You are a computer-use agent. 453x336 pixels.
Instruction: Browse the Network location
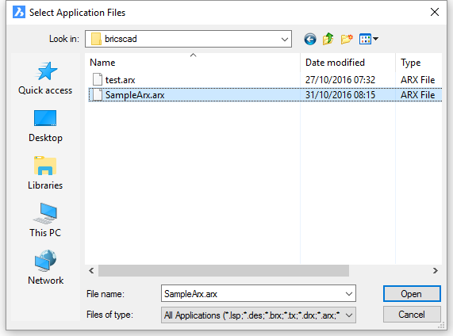tap(45, 268)
